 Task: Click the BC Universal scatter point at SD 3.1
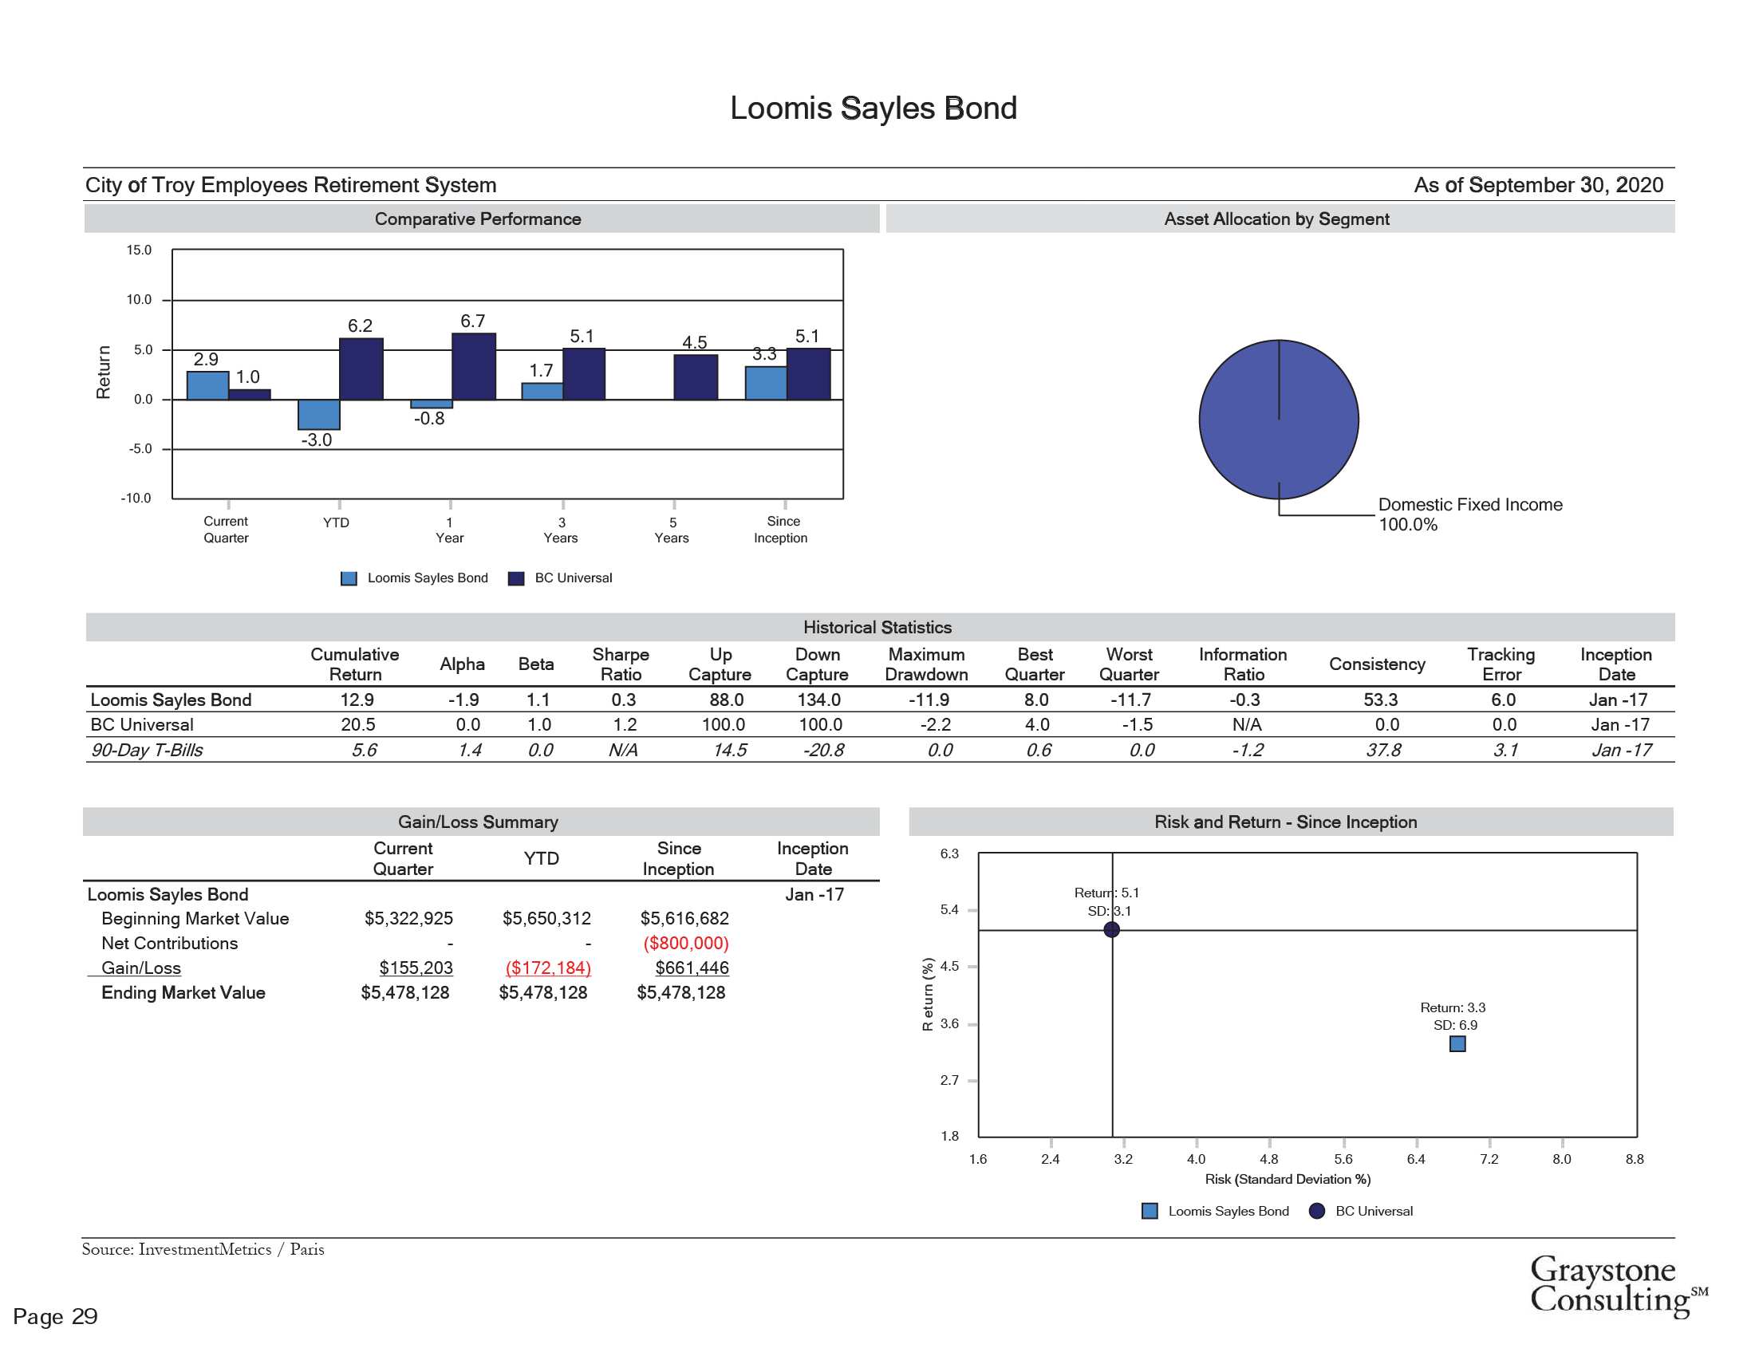click(1112, 930)
